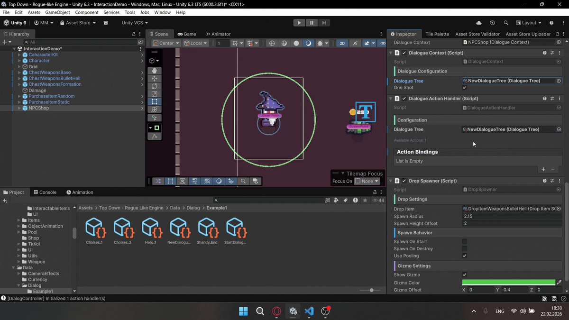Open the undo history clock icon
This screenshot has height=320, width=569.
pos(493,23)
